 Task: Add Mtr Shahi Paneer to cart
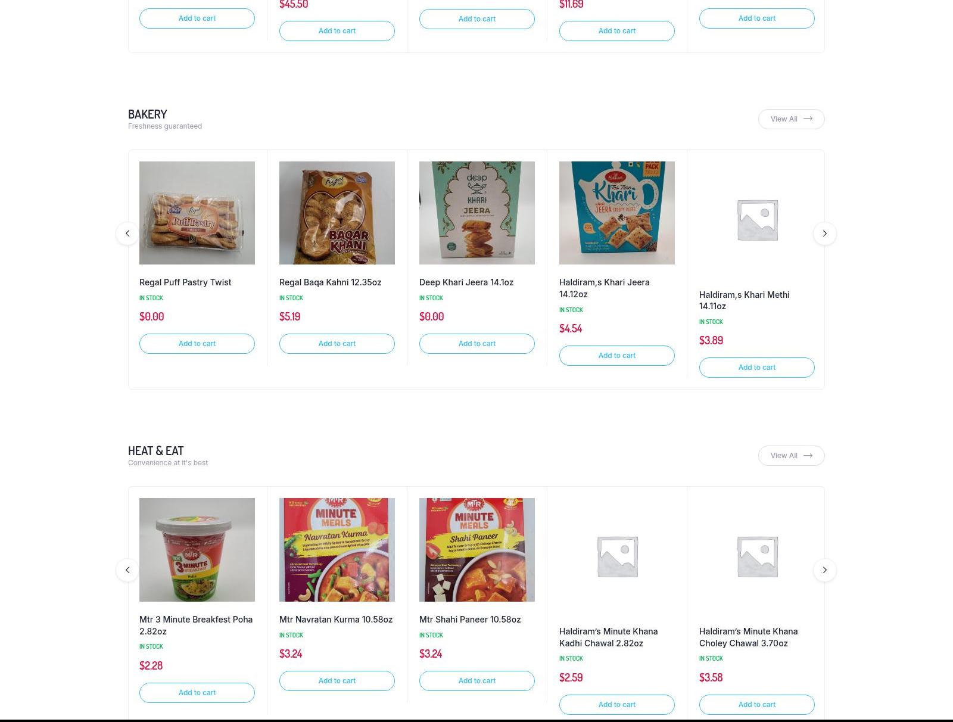pyautogui.click(x=477, y=681)
